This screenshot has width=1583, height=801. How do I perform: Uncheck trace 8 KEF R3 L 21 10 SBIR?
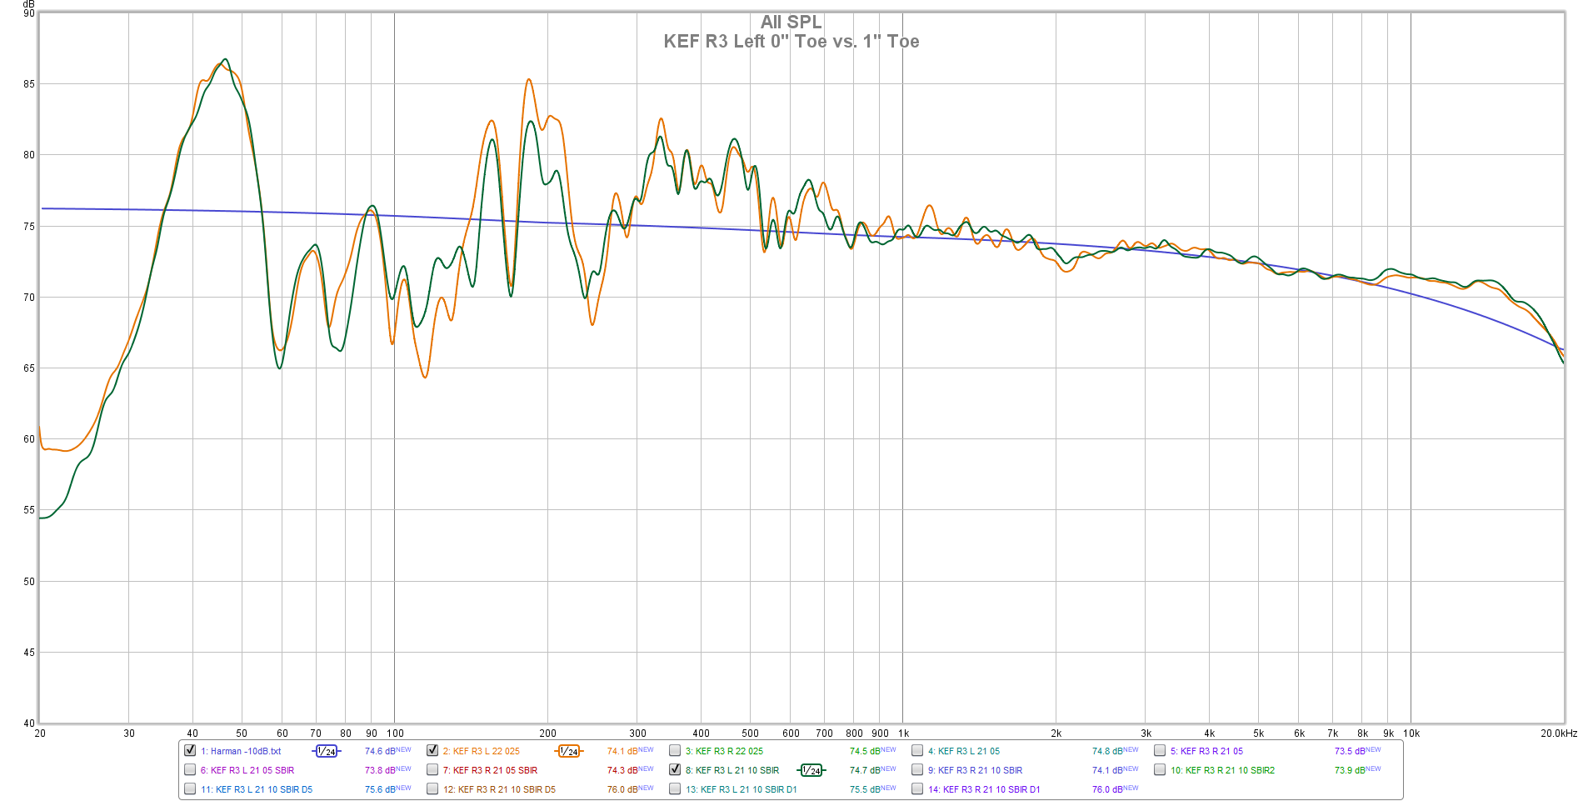[675, 769]
